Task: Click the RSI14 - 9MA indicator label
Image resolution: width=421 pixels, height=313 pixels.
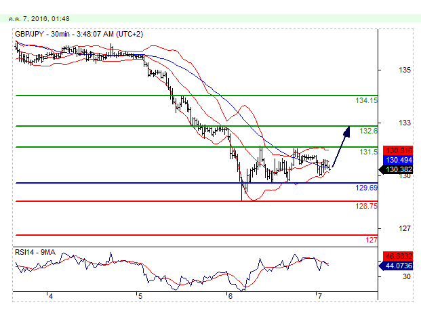Action: [x=35, y=252]
